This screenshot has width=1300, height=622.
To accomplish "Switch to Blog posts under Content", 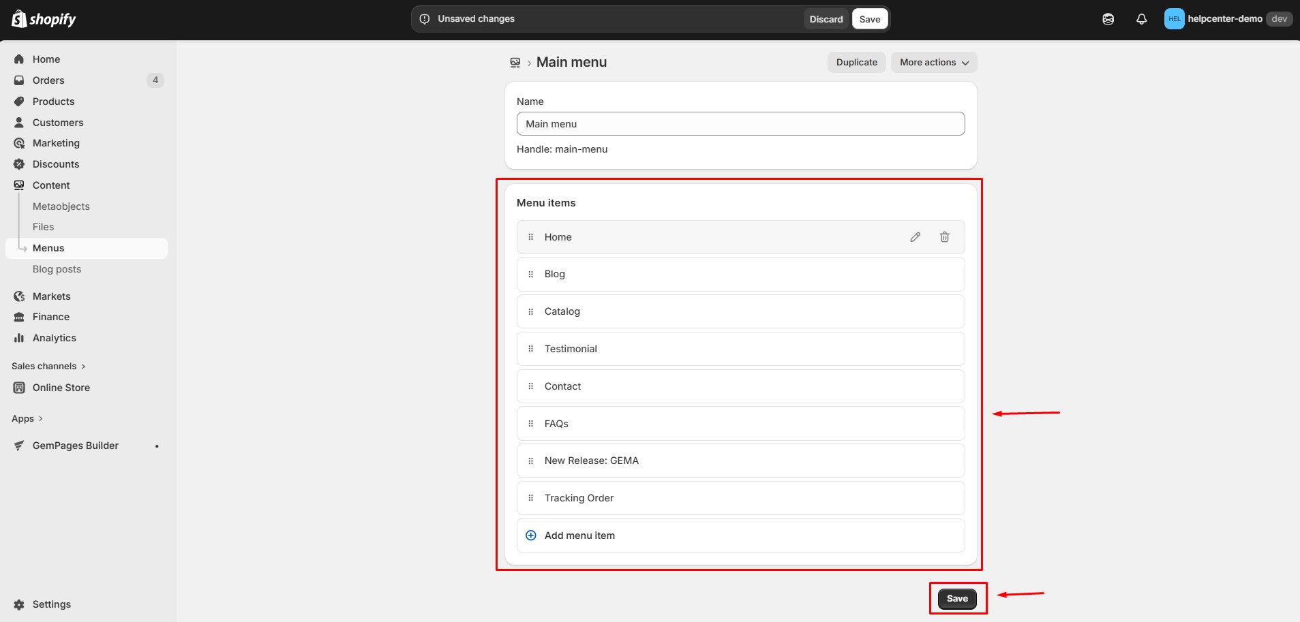I will [57, 269].
